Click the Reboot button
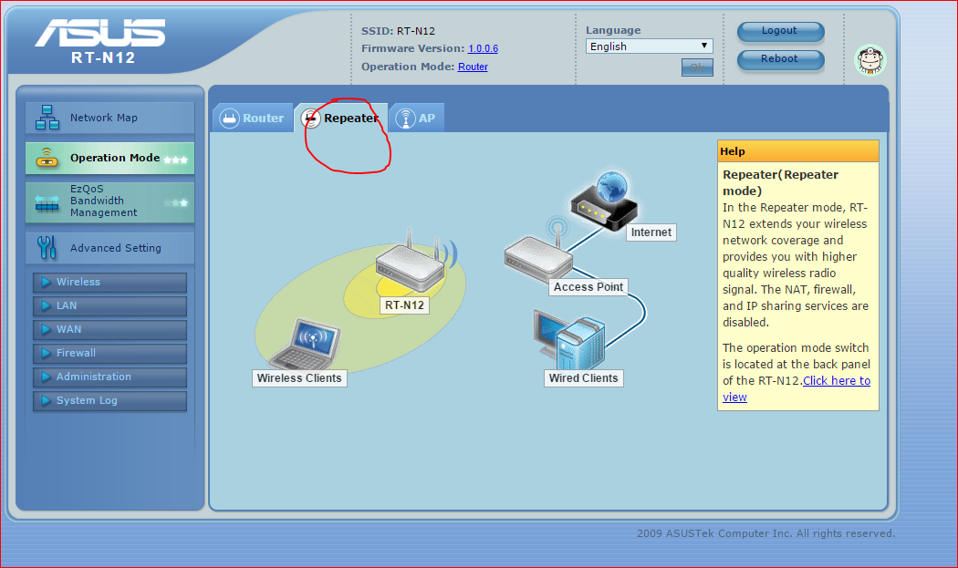This screenshot has width=958, height=568. click(780, 59)
